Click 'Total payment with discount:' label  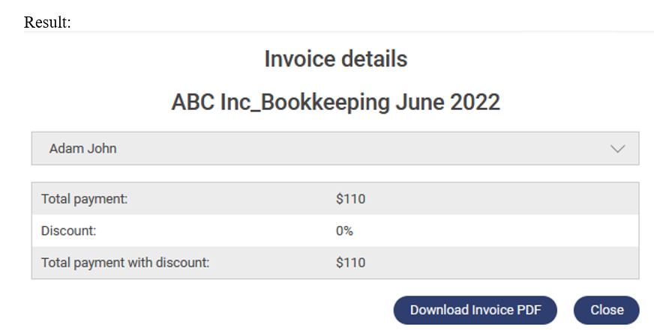coord(124,263)
